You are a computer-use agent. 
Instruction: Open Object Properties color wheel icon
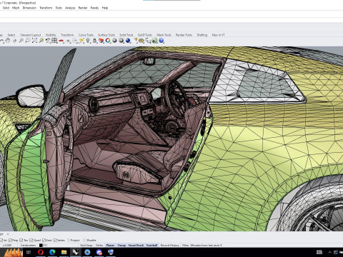click(108, 41)
